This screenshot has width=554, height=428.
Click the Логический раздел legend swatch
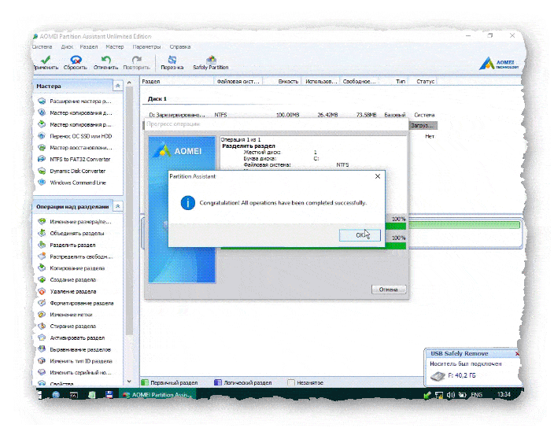(x=218, y=382)
